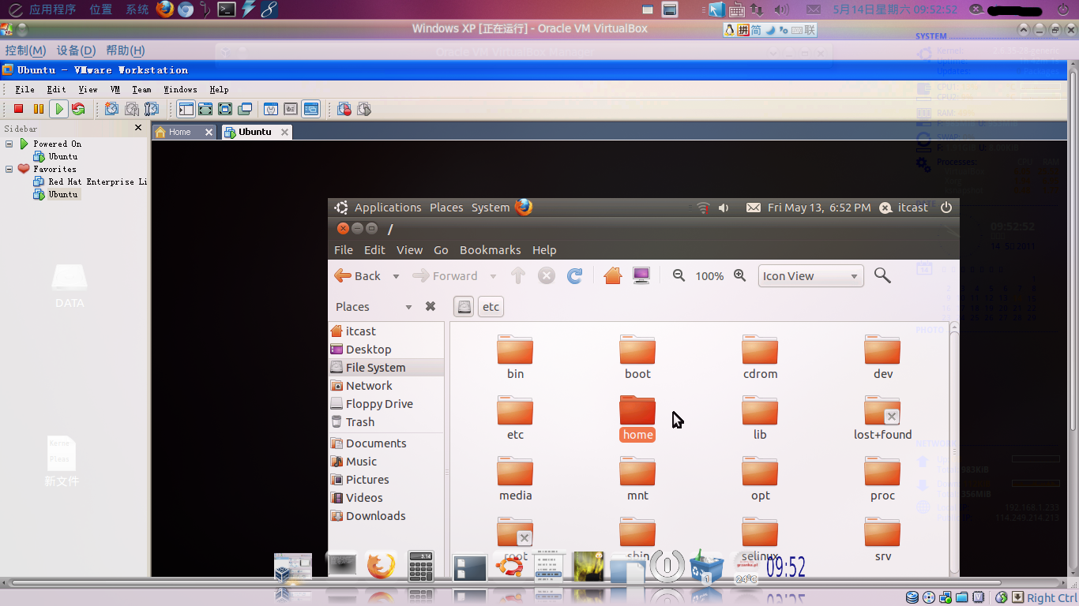The image size is (1079, 606).
Task: Click the Nautilus Back button
Action: pyautogui.click(x=358, y=275)
